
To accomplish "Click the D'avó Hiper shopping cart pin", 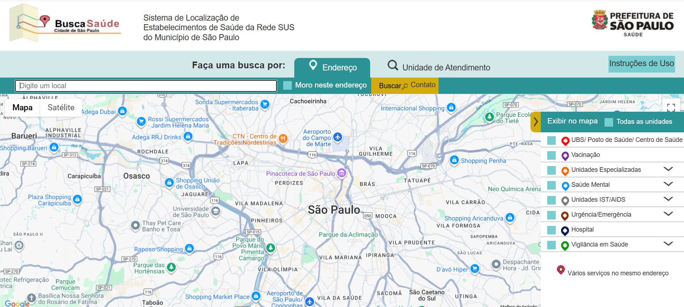I will (x=475, y=269).
